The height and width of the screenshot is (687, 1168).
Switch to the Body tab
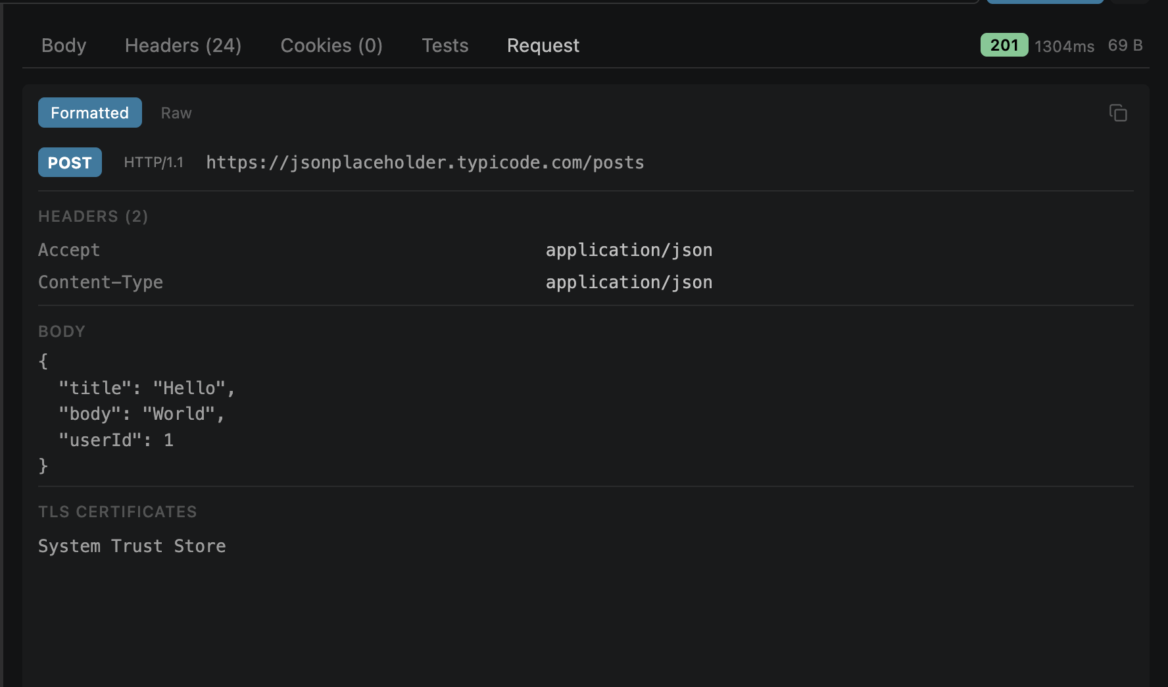point(64,45)
